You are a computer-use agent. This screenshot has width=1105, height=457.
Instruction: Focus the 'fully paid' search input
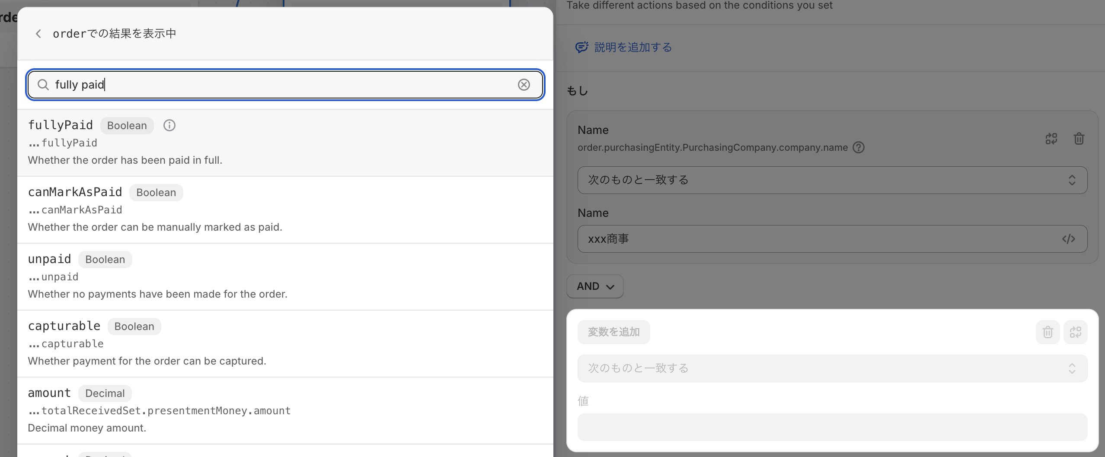coord(285,85)
